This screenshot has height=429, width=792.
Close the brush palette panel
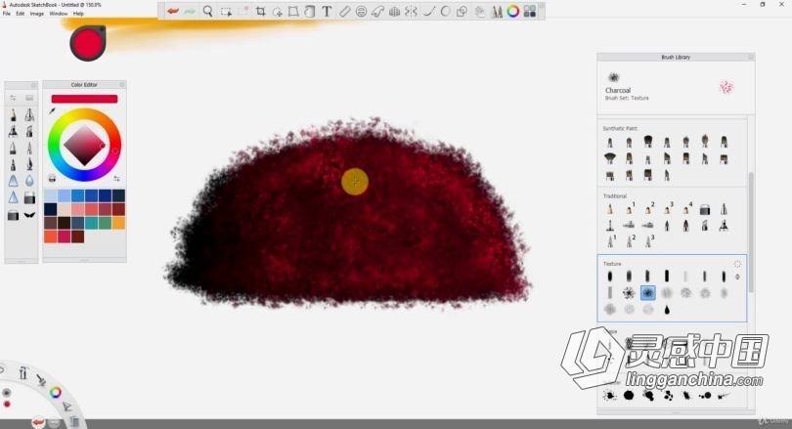(x=34, y=85)
